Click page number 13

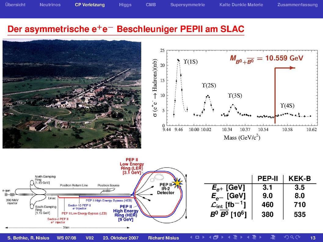pyautogui.click(x=313, y=238)
